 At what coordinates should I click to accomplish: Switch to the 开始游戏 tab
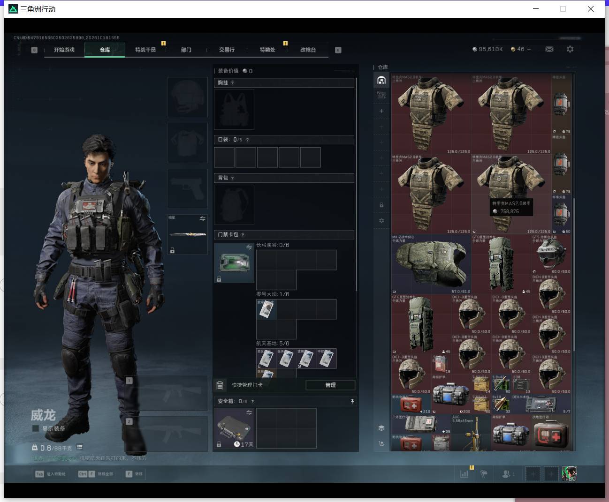point(64,50)
